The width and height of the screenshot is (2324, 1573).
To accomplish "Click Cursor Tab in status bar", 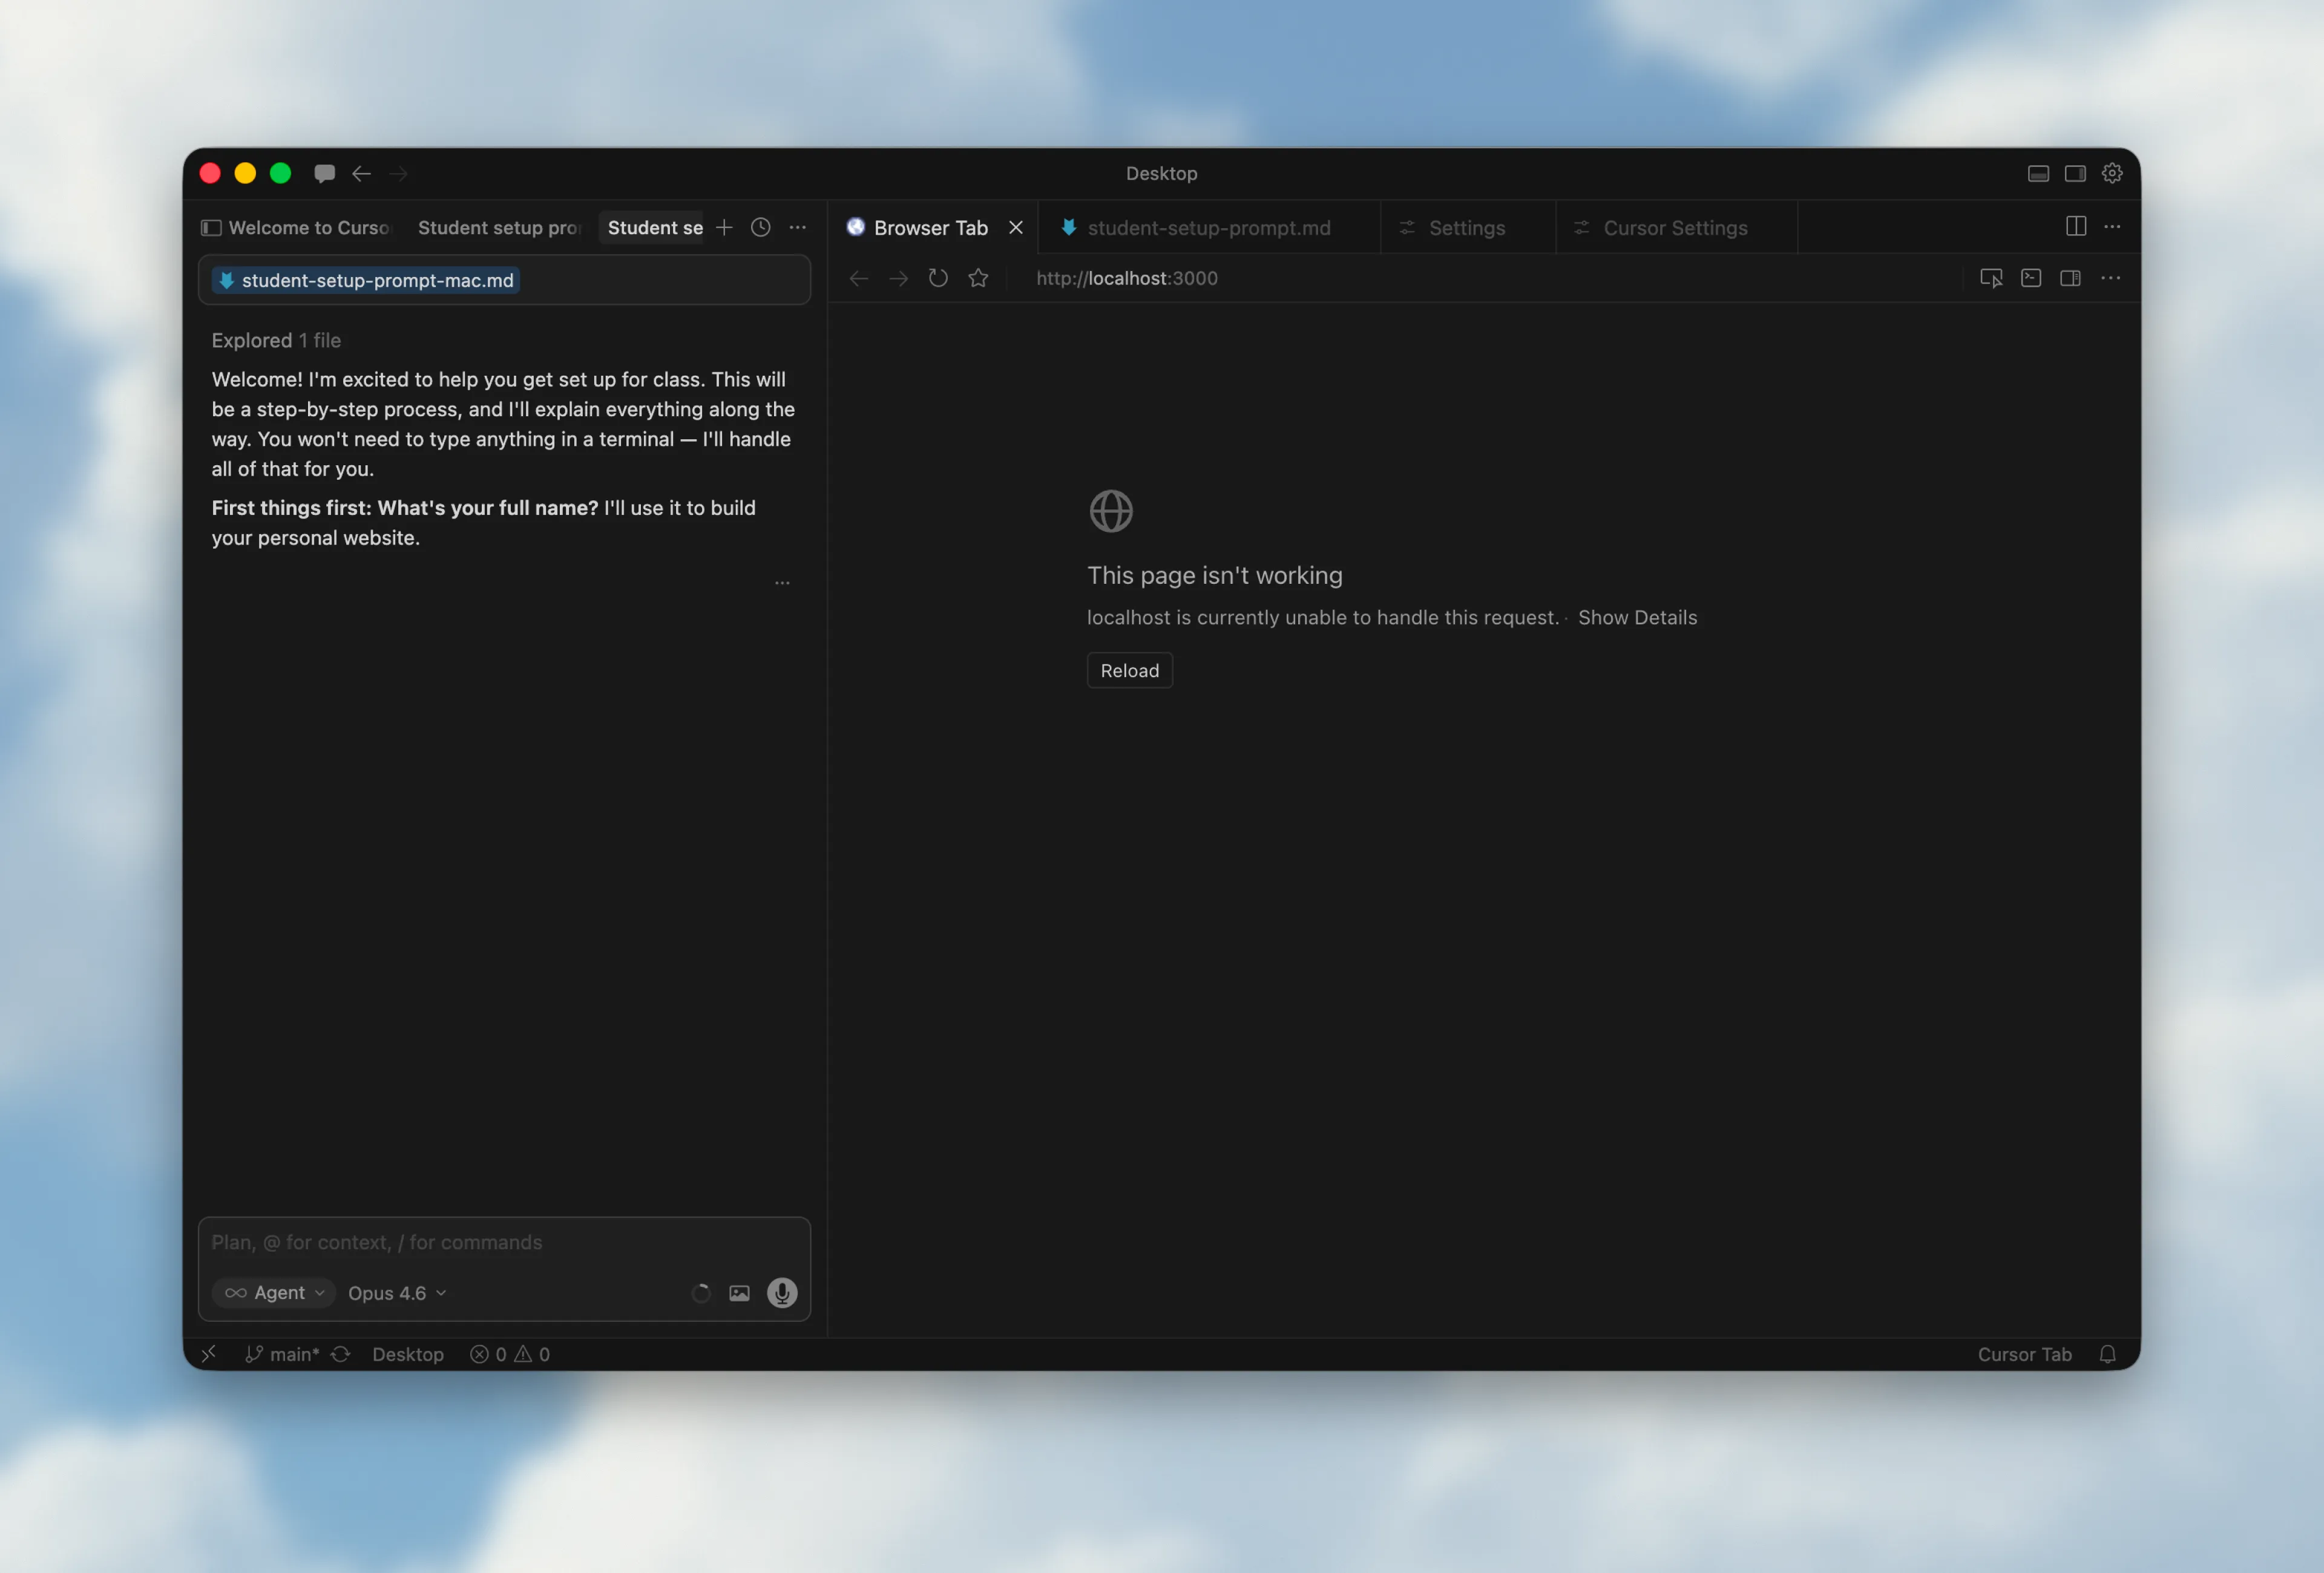I will (2024, 1354).
